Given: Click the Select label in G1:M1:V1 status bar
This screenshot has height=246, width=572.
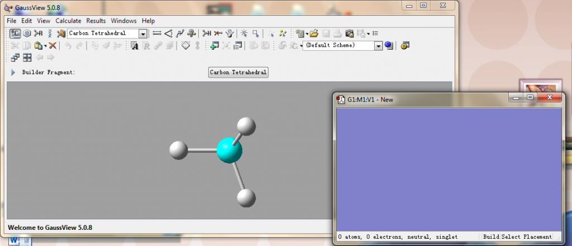Looking at the screenshot, I should pyautogui.click(x=512, y=237).
